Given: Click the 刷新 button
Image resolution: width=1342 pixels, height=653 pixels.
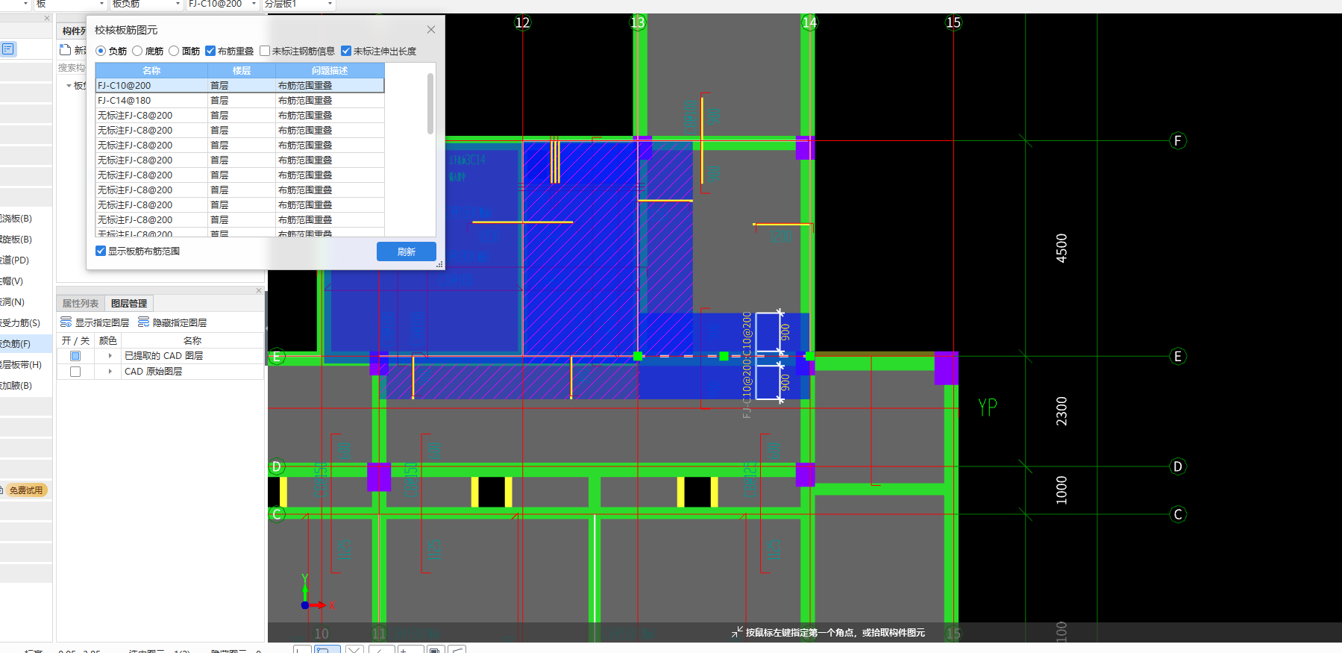Looking at the screenshot, I should pos(407,251).
